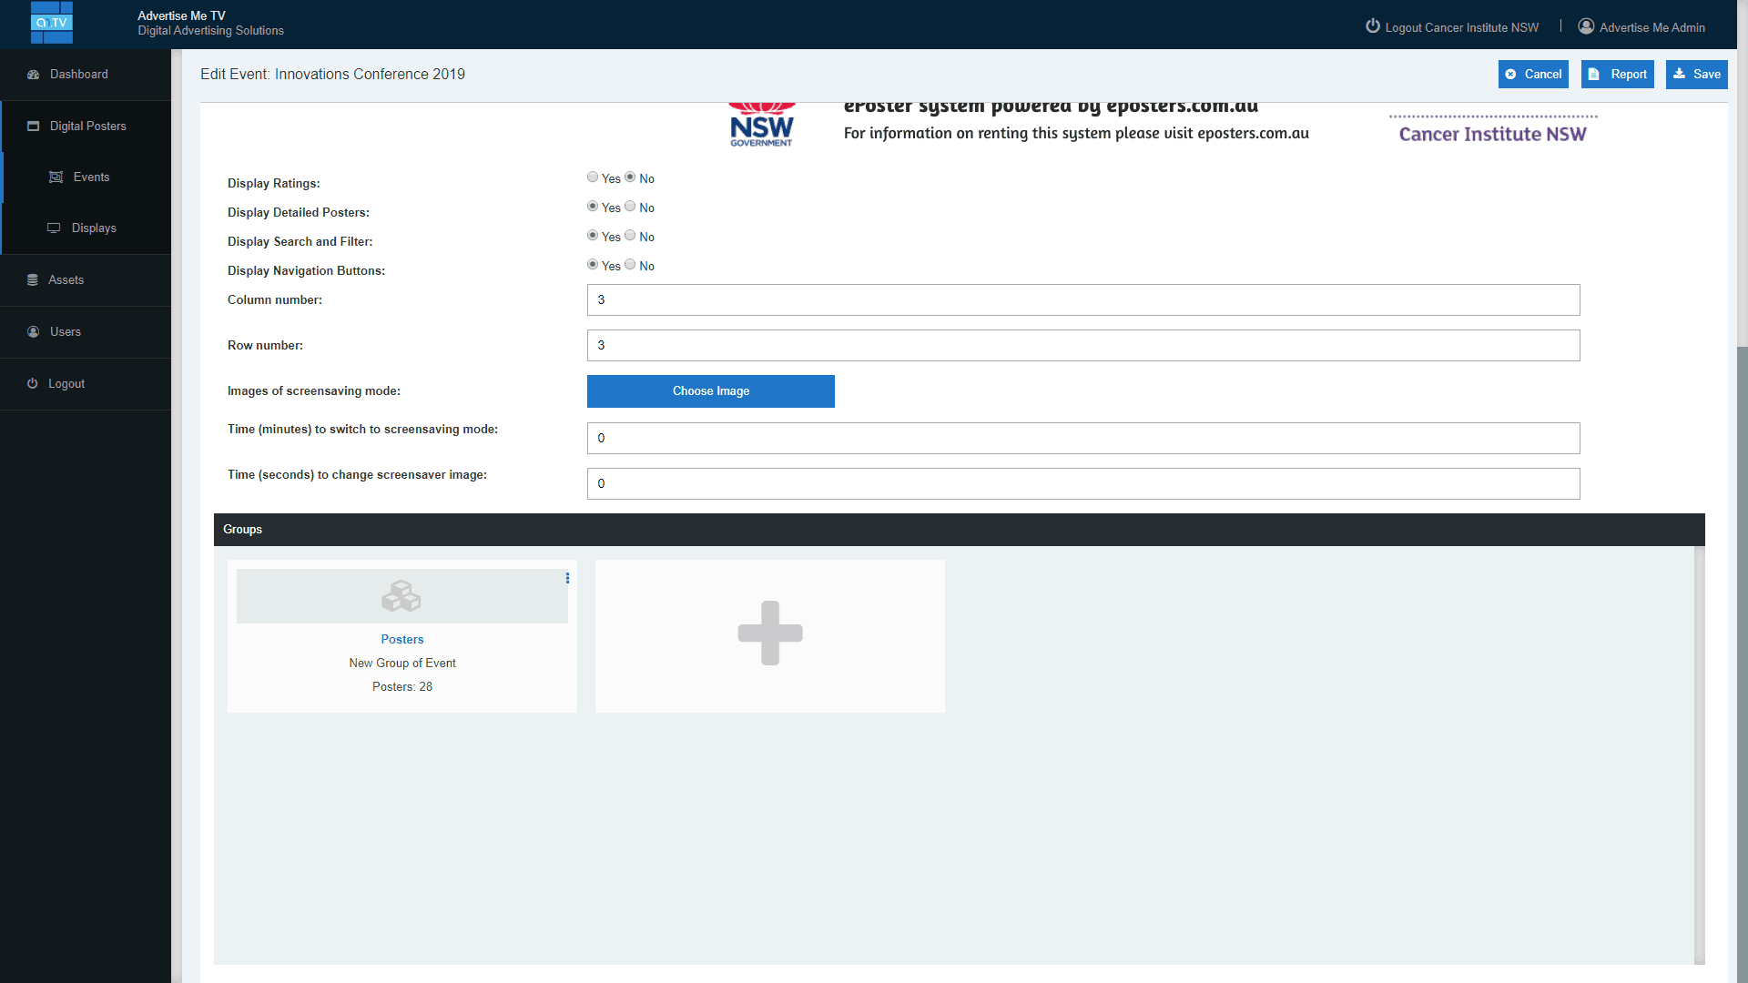Click the Cancel button in header
1748x983 pixels.
click(x=1533, y=75)
